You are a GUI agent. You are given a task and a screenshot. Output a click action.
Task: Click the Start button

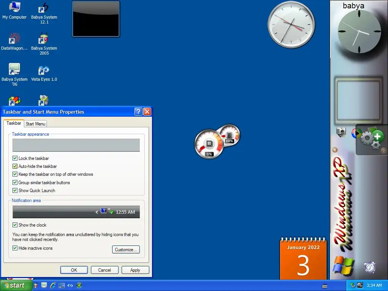pyautogui.click(x=16, y=285)
